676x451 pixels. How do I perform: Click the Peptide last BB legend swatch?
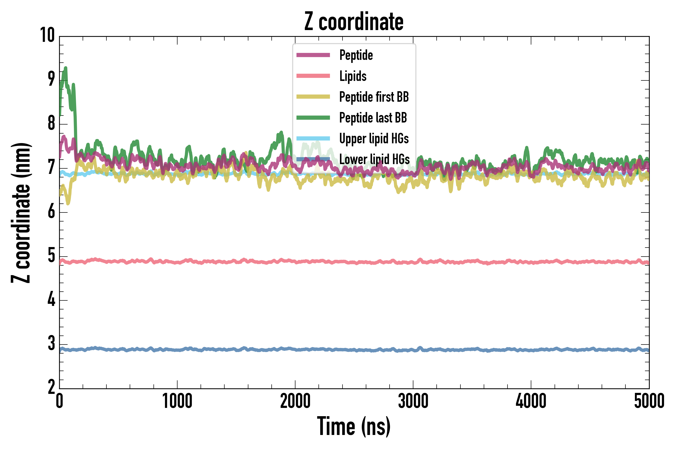point(313,118)
